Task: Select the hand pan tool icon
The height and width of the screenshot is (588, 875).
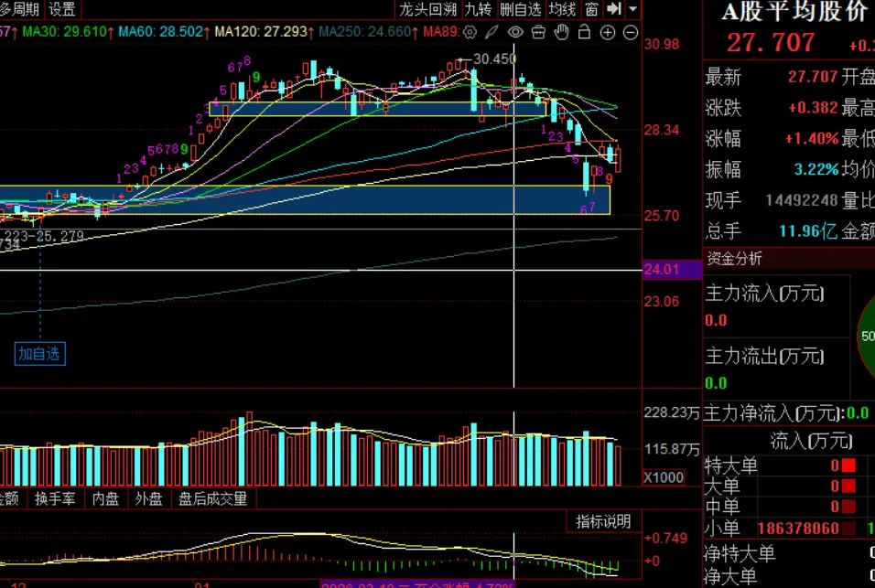Action: point(561,32)
